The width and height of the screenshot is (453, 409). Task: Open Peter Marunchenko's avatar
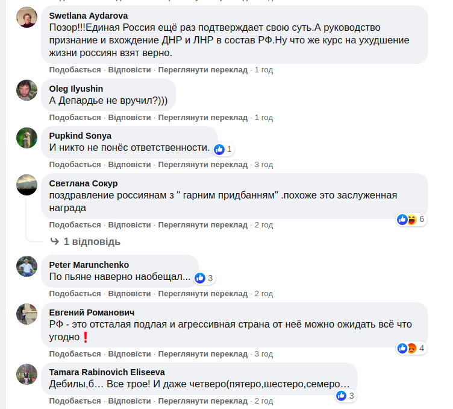click(27, 266)
